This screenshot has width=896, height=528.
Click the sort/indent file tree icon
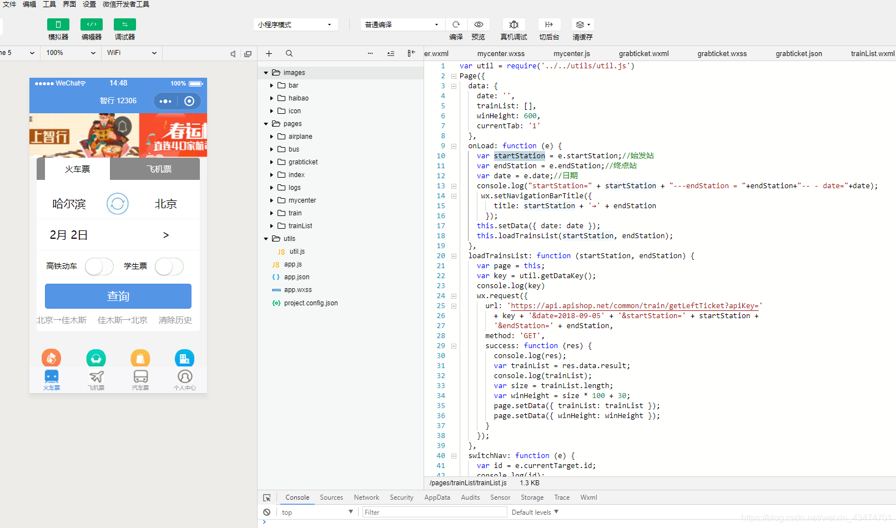391,53
